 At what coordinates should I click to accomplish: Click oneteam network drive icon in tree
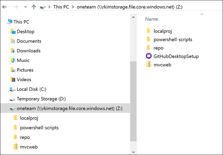(x=13, y=109)
